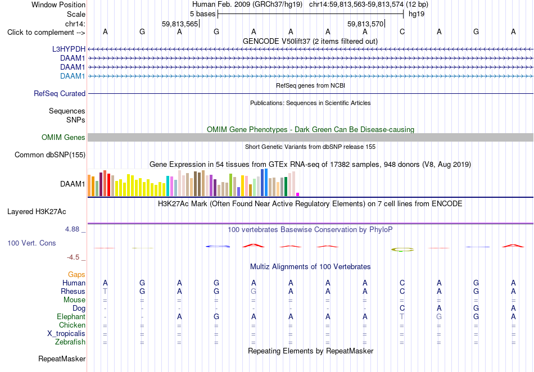The height and width of the screenshot is (372, 534).
Task: Open 'Short Genetic Variants from dbSNP release 155'
Action: [x=310, y=147]
